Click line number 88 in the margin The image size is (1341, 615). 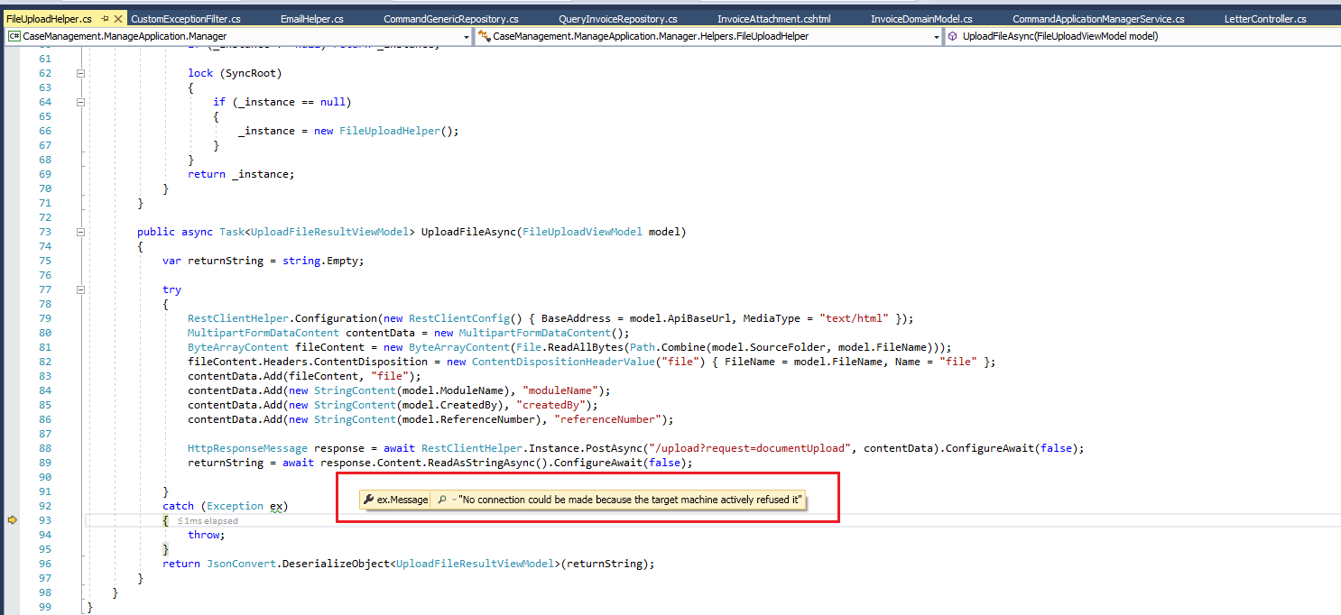click(45, 448)
